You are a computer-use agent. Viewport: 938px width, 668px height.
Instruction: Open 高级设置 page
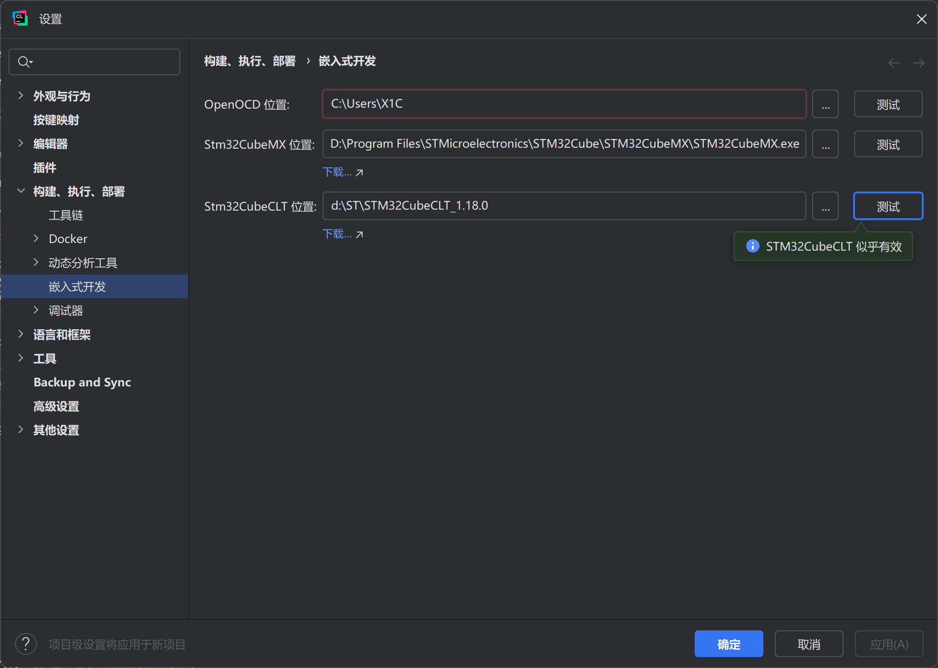pos(56,406)
